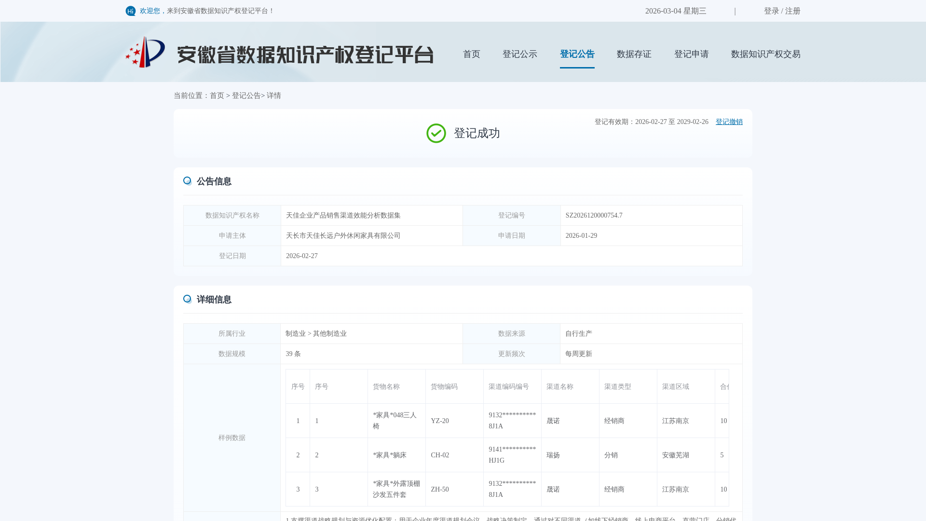This screenshot has height=521, width=926.
Task: Click the 更新频次 label cell
Action: 512,354
